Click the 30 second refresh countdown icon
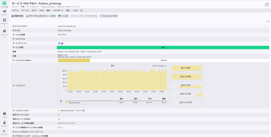Viewport: 271px width, 137px height. pyautogui.click(x=267, y=5)
